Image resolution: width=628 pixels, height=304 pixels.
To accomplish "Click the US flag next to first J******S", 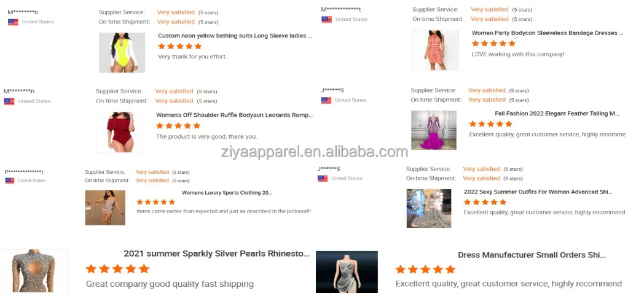I will (326, 100).
